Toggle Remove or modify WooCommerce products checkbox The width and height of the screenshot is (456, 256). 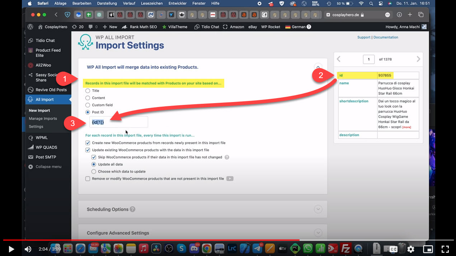(x=88, y=179)
